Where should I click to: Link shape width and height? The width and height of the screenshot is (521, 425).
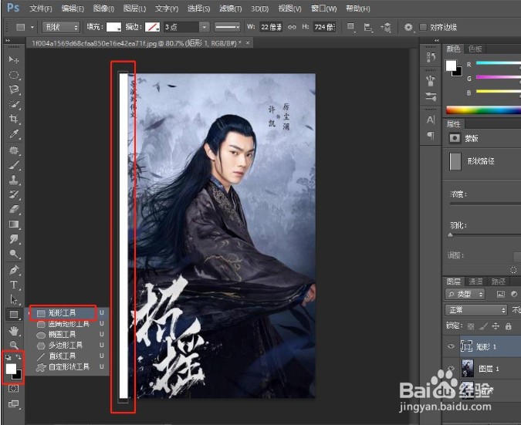pos(292,27)
